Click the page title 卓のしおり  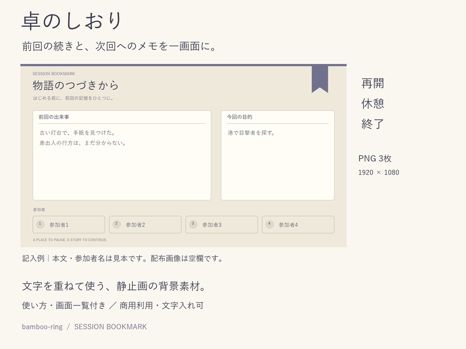pyautogui.click(x=72, y=21)
